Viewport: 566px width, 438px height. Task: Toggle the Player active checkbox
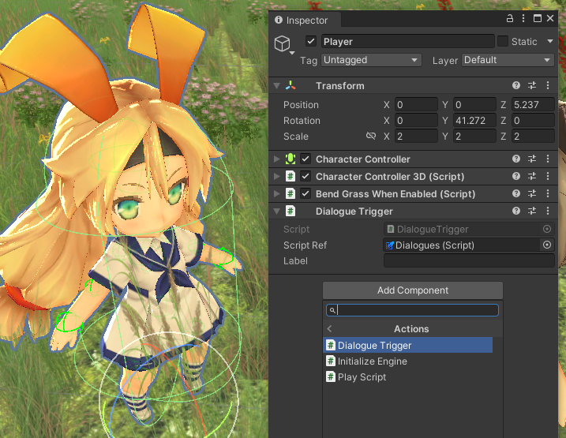coord(311,41)
